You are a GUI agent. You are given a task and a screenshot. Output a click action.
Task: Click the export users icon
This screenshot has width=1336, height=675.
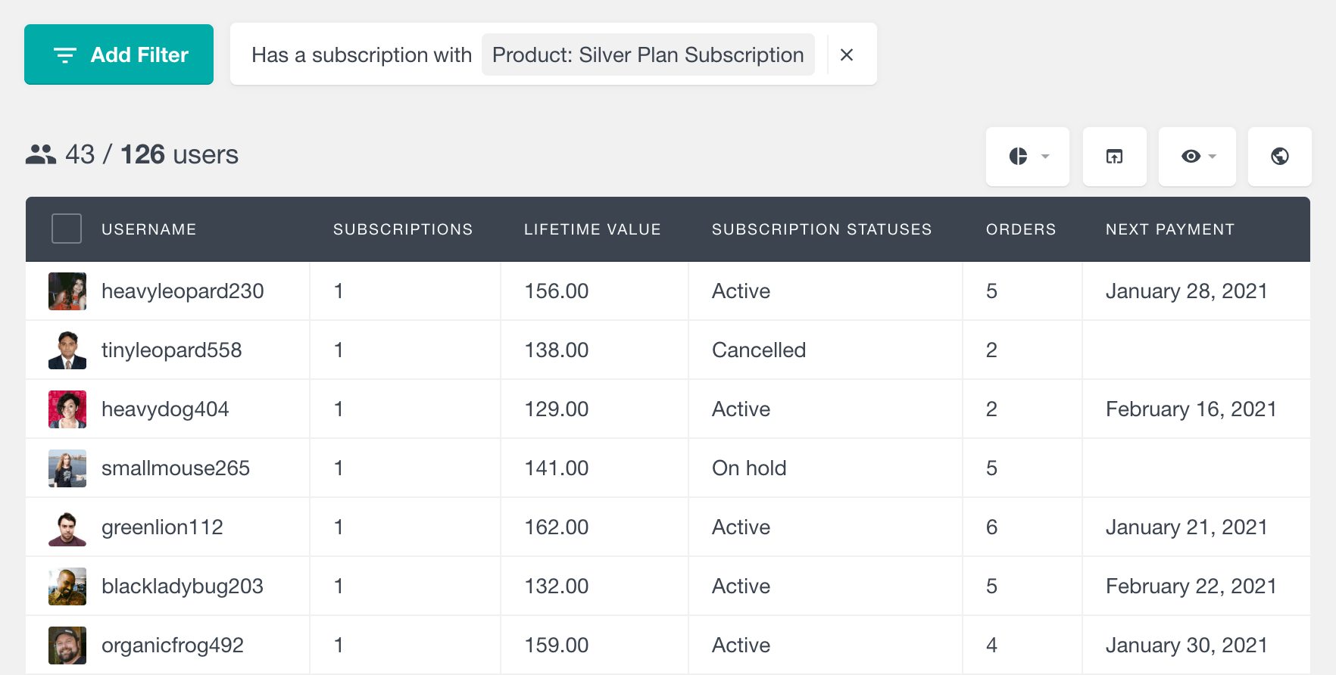tap(1115, 157)
